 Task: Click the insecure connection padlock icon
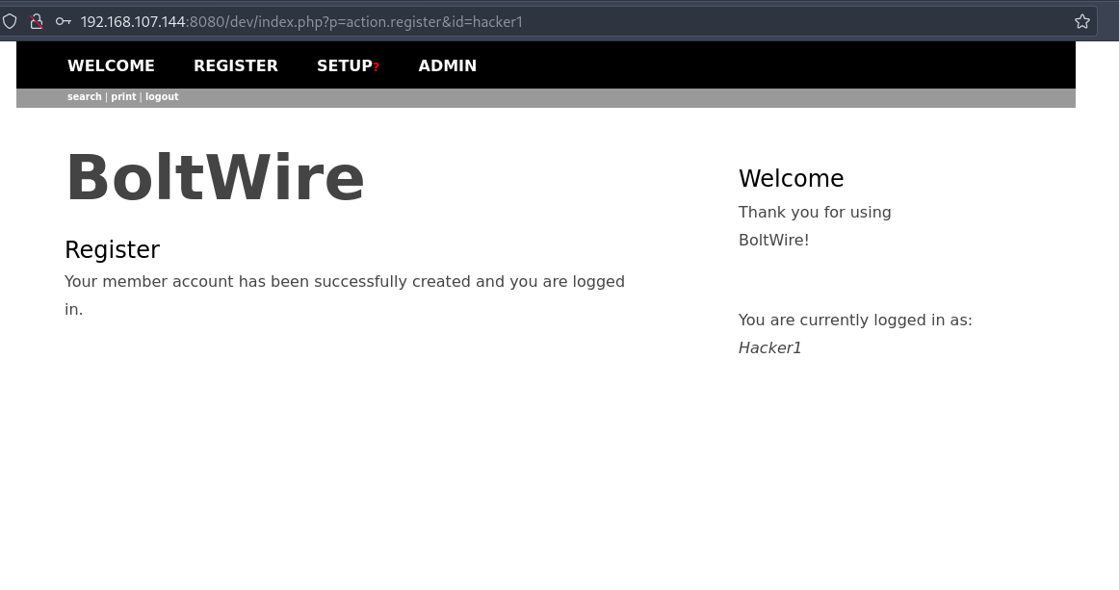(37, 21)
